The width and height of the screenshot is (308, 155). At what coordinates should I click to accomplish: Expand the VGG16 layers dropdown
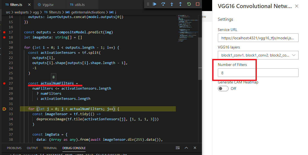258,55
